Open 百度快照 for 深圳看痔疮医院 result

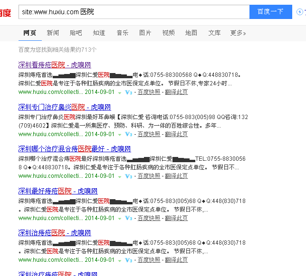[149, 92]
